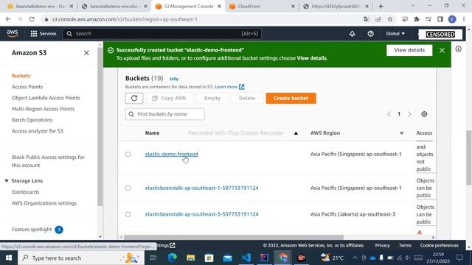Image resolution: width=472 pixels, height=265 pixels.
Task: Bookmark this page with star icon
Action: 390,19
